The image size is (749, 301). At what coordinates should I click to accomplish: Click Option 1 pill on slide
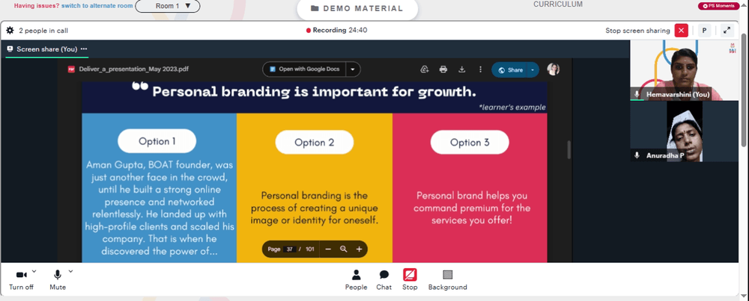pos(157,141)
